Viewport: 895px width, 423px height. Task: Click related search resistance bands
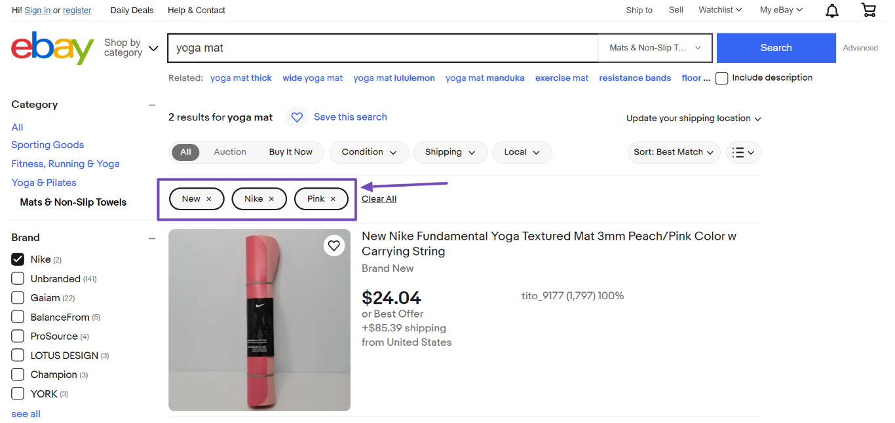coord(635,78)
